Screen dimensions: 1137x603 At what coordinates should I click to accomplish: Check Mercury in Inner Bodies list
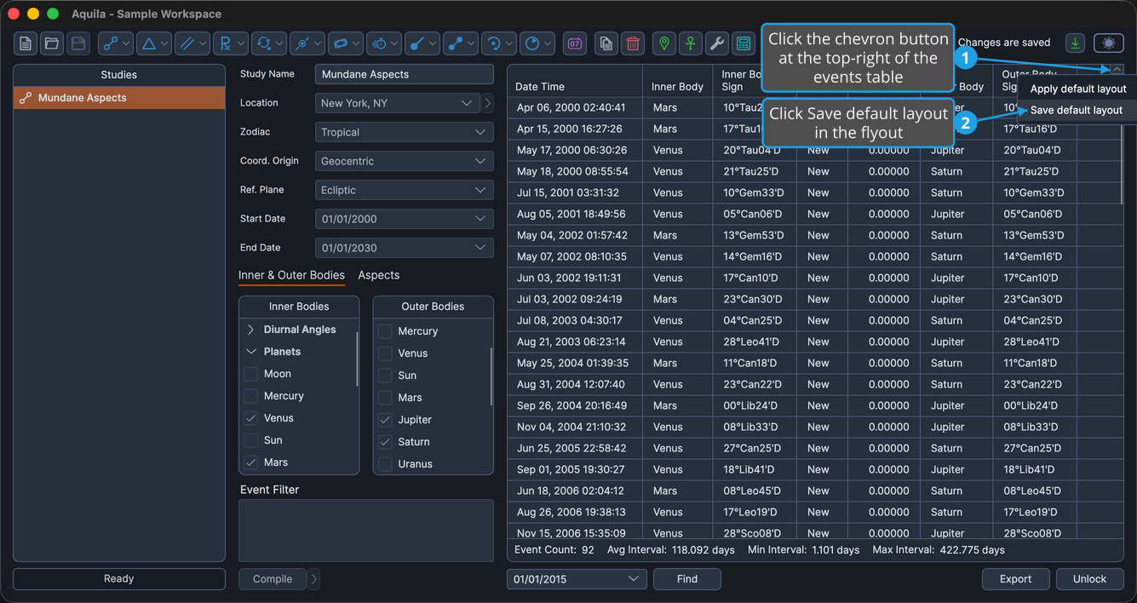coord(250,396)
